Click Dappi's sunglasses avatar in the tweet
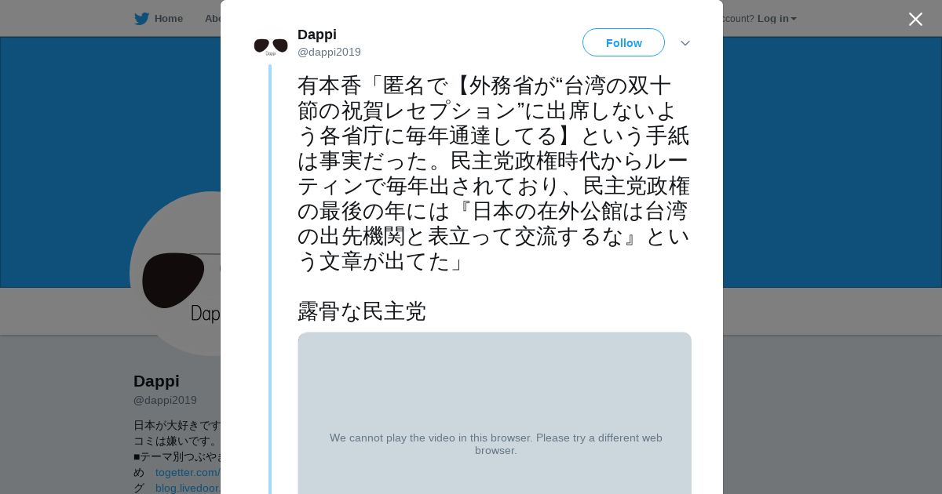This screenshot has width=942, height=494. [x=271, y=45]
